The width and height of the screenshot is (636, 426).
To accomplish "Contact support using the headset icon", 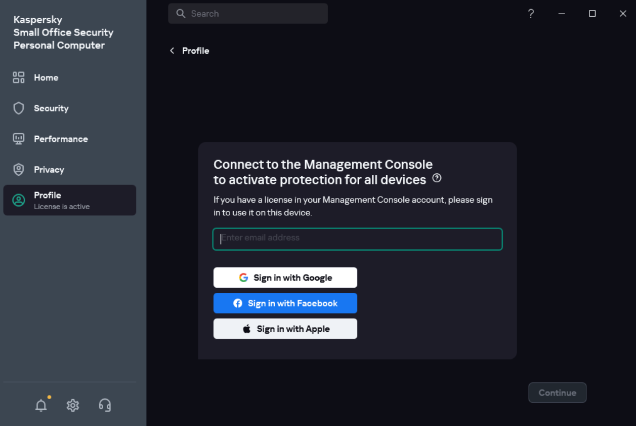I will click(x=105, y=405).
